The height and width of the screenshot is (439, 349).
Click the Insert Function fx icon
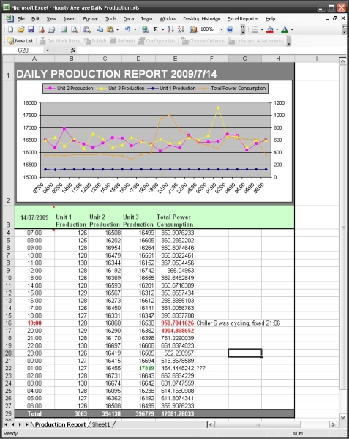pos(73,50)
